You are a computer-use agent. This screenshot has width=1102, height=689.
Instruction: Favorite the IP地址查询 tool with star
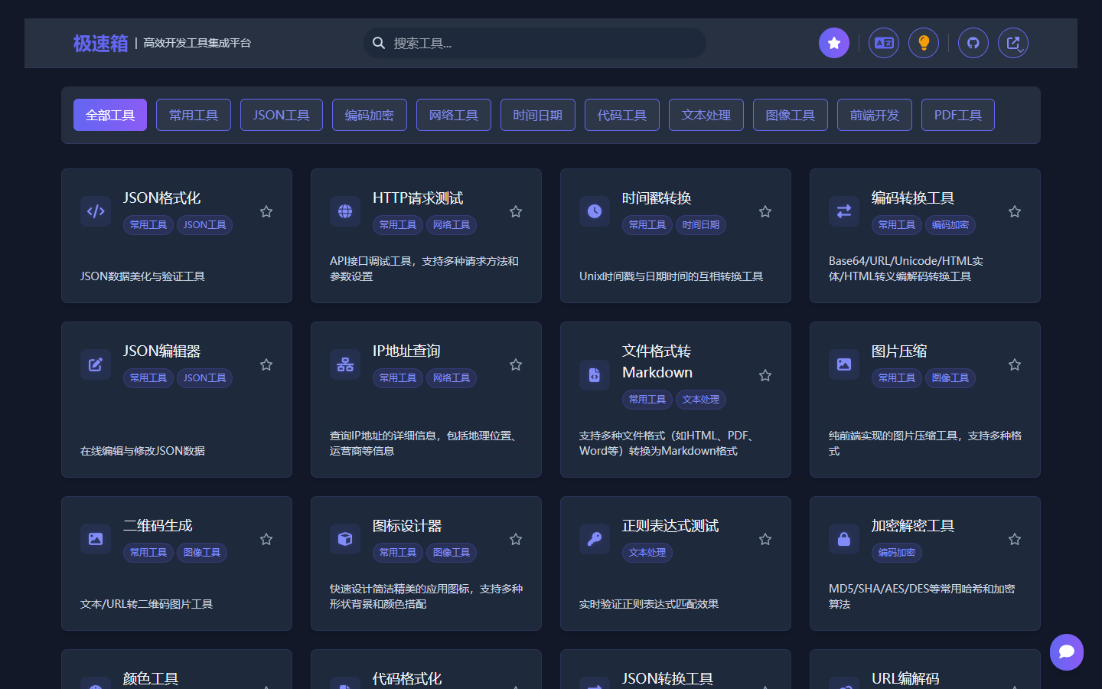(516, 364)
